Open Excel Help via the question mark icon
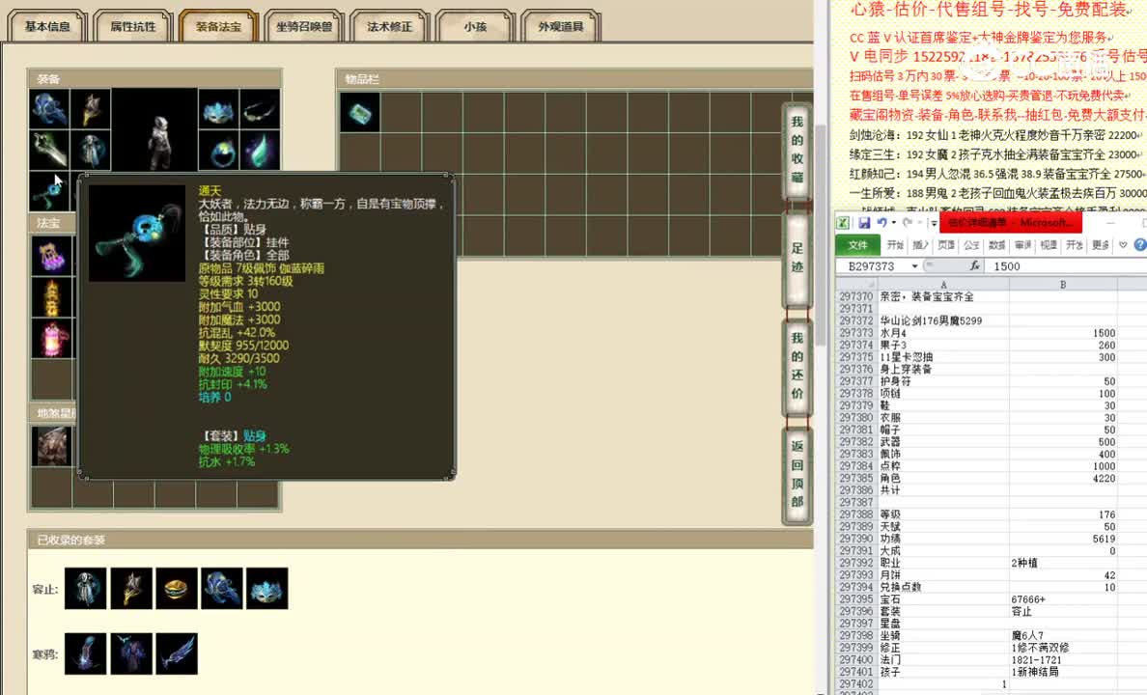The width and height of the screenshot is (1147, 695). (x=1139, y=244)
